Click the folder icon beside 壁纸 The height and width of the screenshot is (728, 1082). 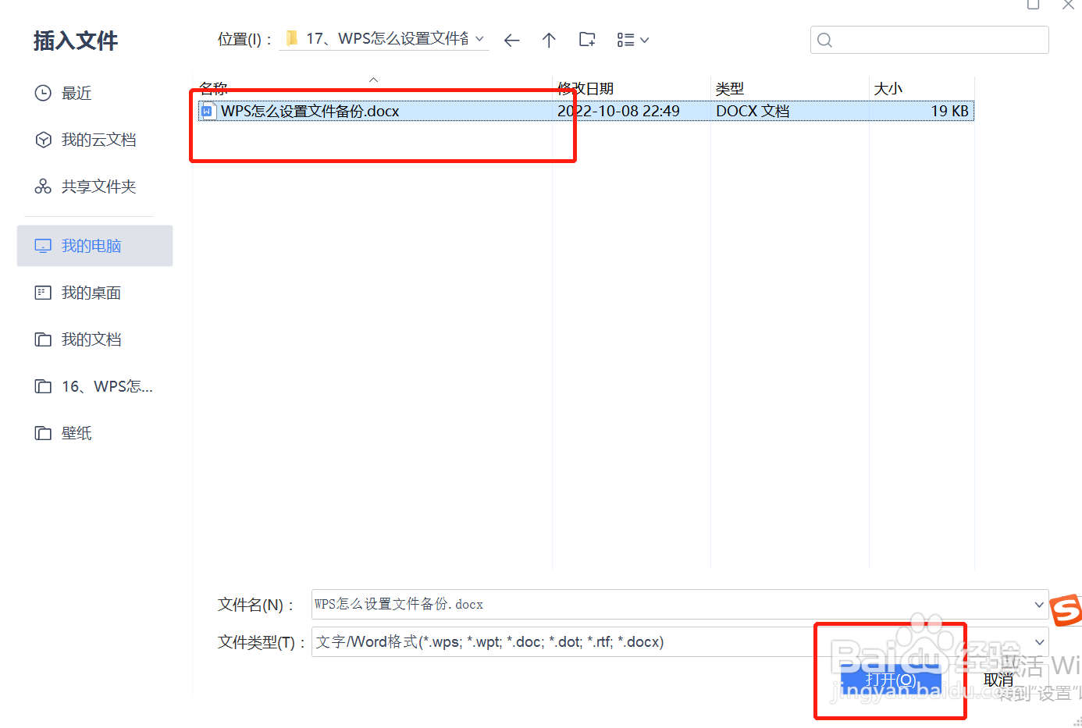(x=43, y=433)
